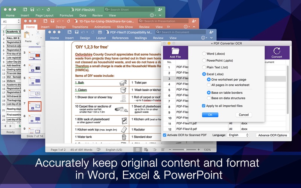Toggle Activate OCR for Scanned PDF checkbox
This screenshot has width=301, height=188.
click(164, 135)
